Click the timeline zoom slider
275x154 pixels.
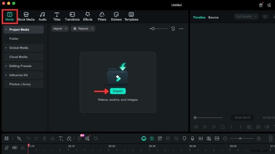coord(240,139)
